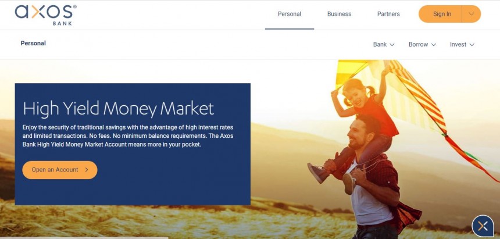Viewport: 500px width, 239px height.
Task: Expand the Borrow menu chevron
Action: [x=433, y=45]
